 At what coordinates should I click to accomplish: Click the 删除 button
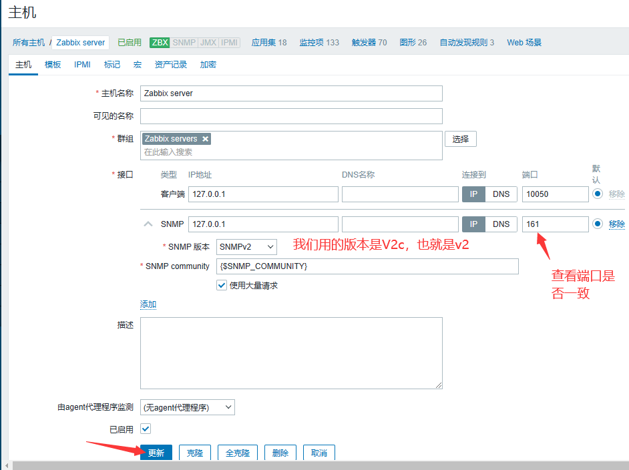coord(280,453)
